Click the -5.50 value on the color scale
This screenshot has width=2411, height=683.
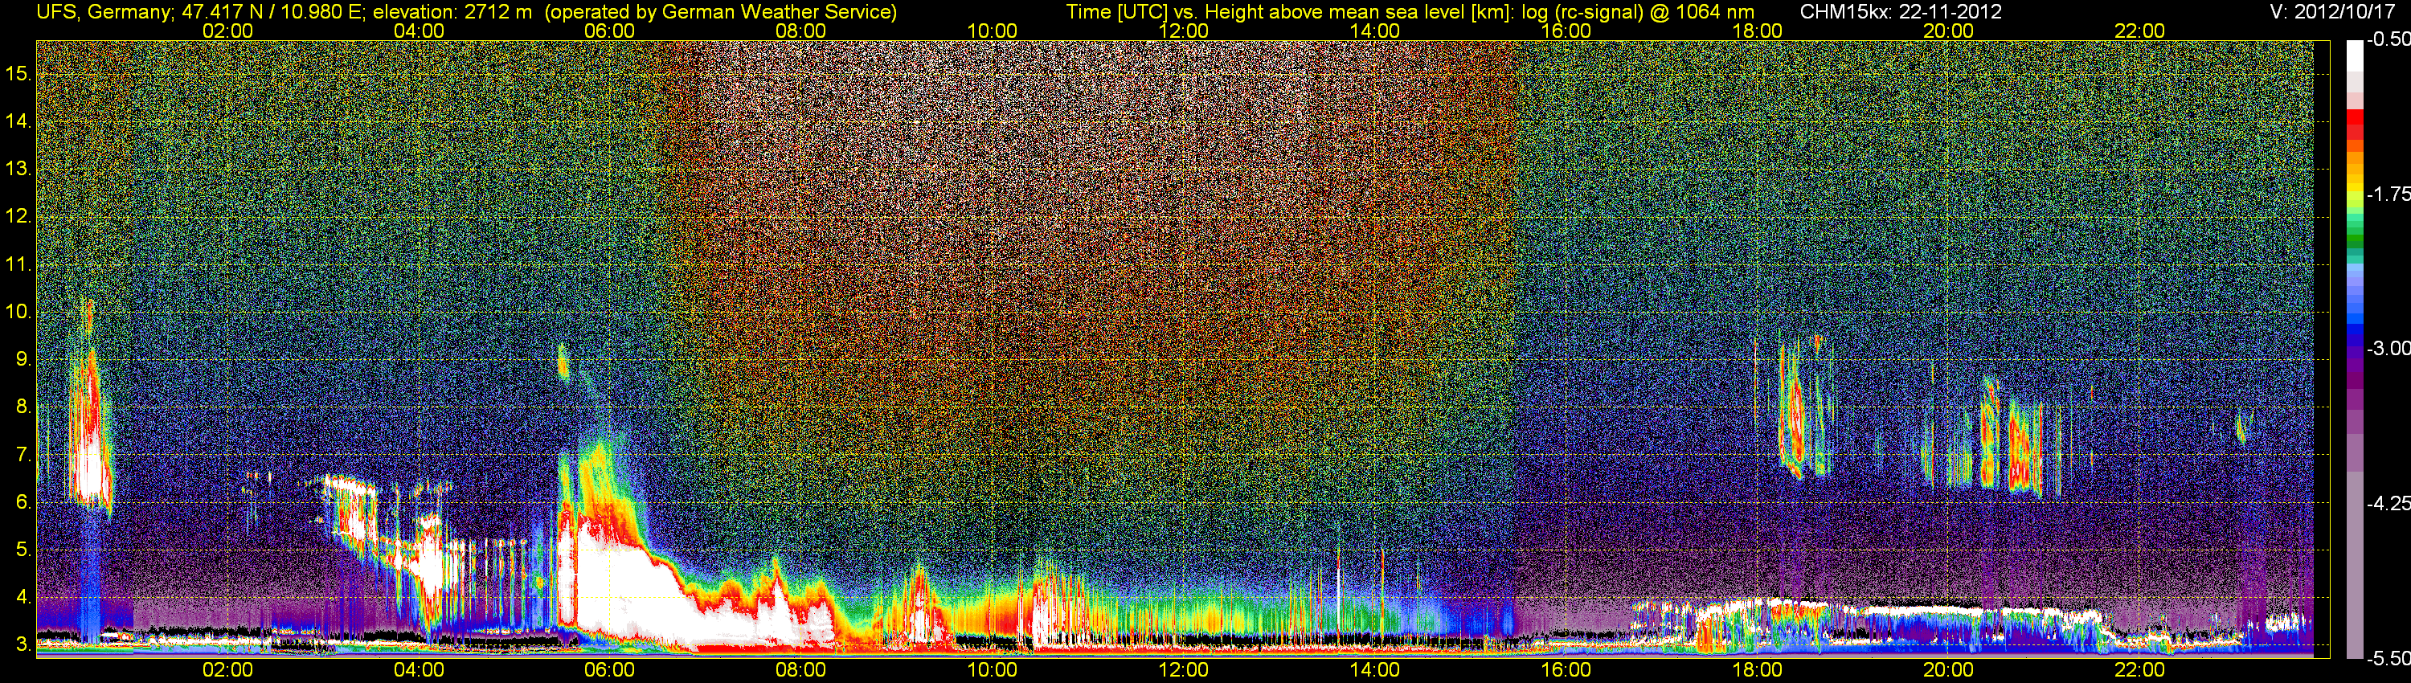pyautogui.click(x=2388, y=658)
